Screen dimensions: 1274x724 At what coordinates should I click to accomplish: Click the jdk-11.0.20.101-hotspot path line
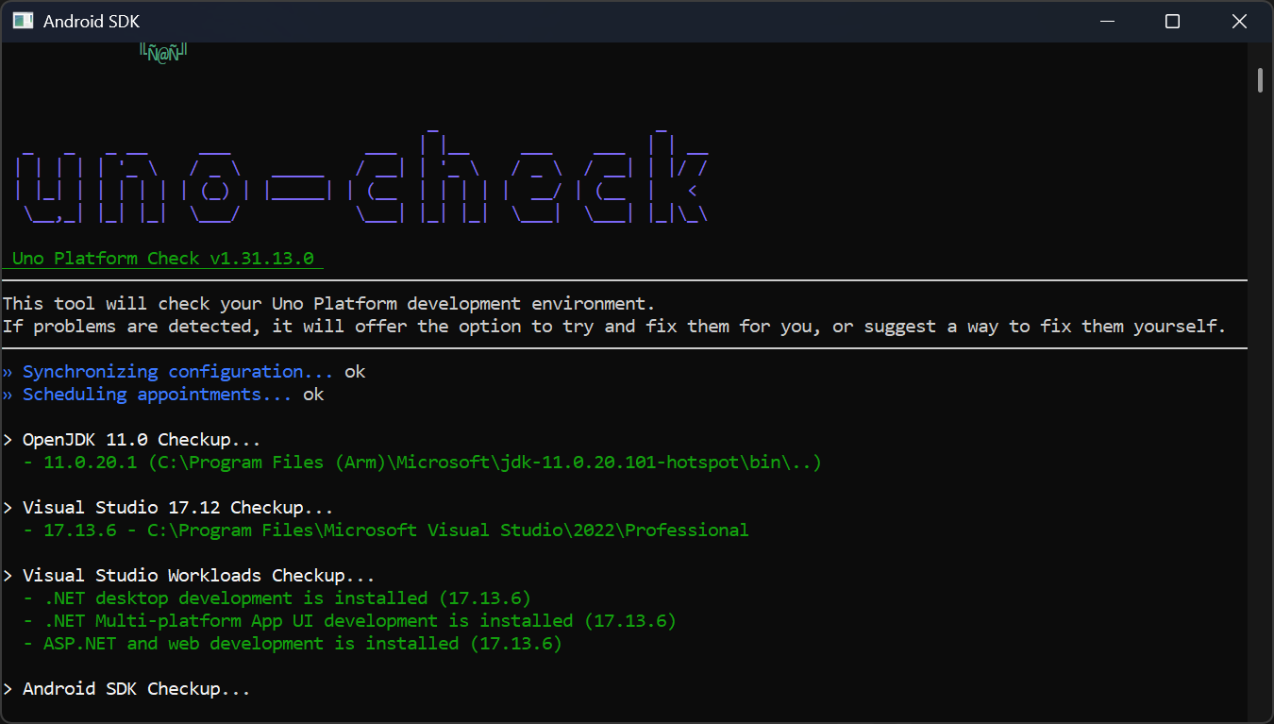click(423, 463)
